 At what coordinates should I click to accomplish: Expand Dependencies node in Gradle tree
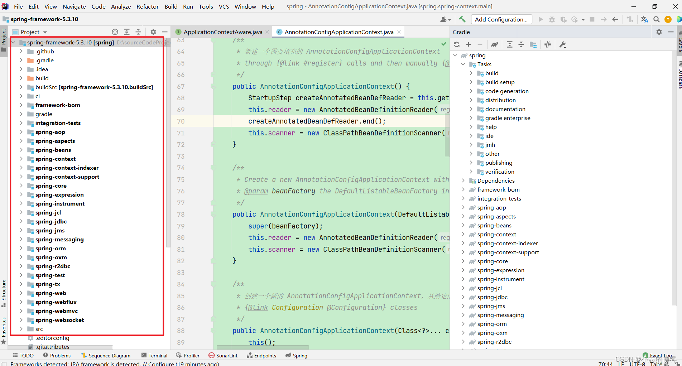pos(463,180)
